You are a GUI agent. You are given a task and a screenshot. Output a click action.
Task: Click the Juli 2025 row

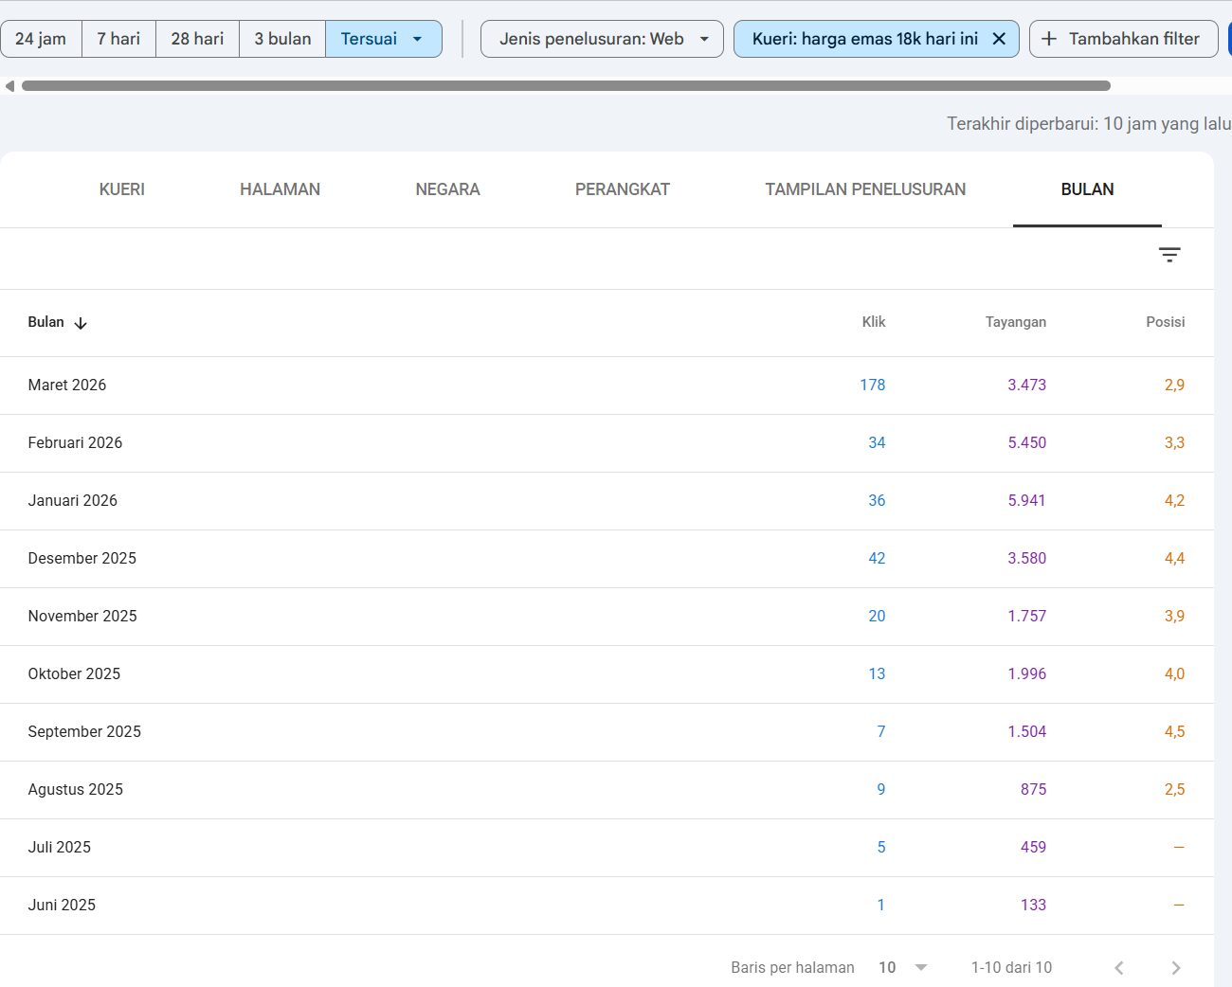pyautogui.click(x=607, y=848)
